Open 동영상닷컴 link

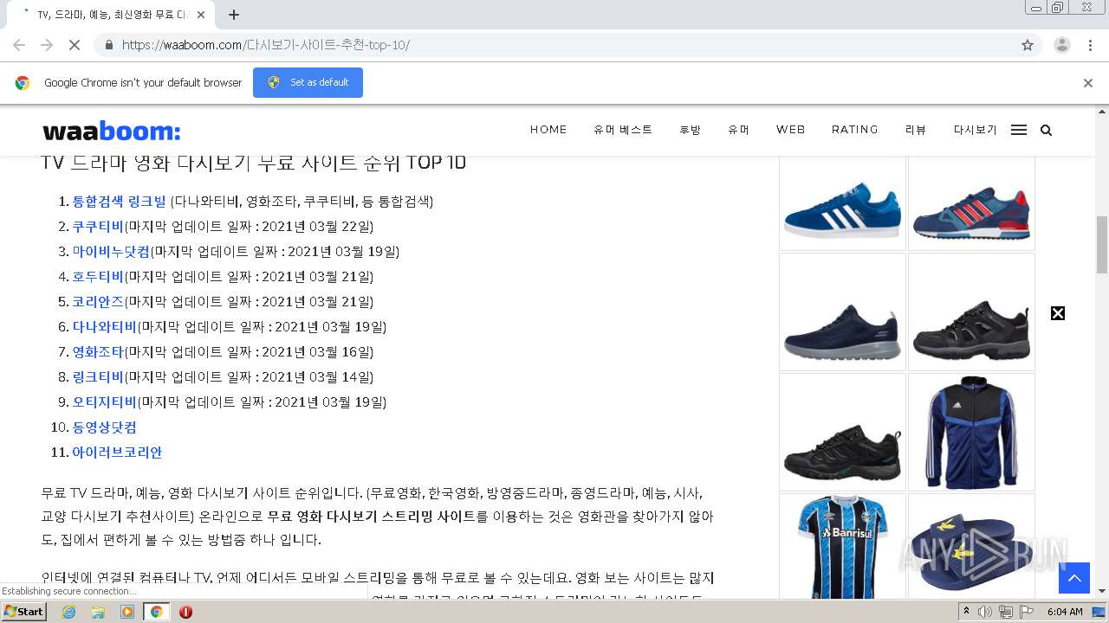pyautogui.click(x=105, y=427)
